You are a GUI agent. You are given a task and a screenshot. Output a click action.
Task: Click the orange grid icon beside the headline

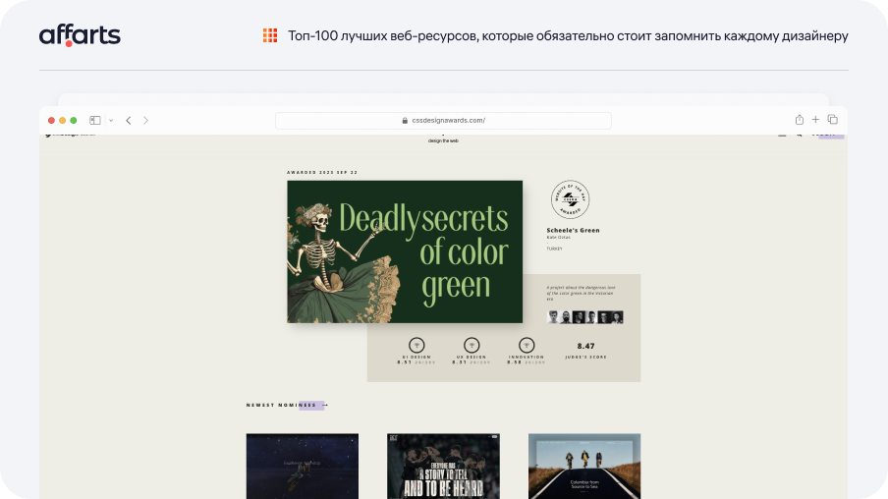270,35
